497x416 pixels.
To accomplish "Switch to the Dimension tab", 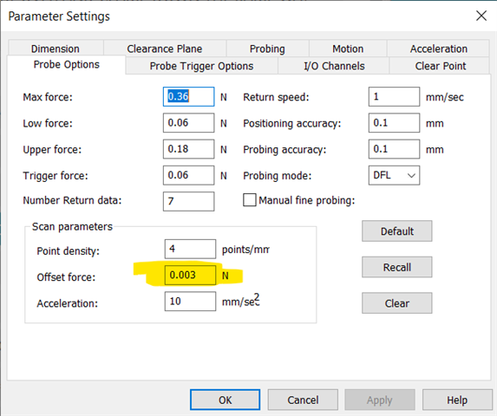I will (56, 49).
